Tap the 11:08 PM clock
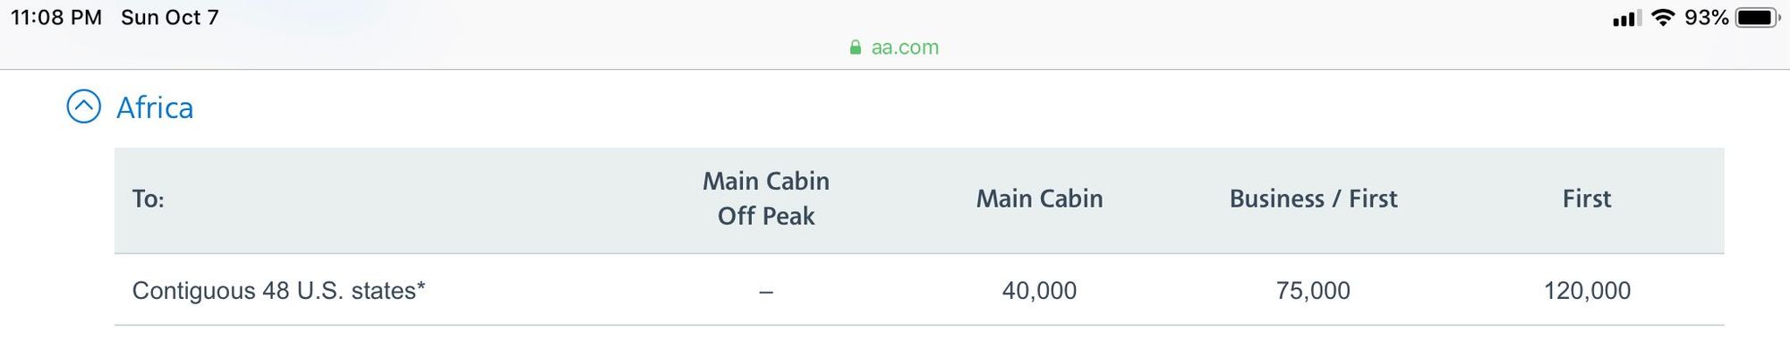1790x340 pixels. point(56,18)
